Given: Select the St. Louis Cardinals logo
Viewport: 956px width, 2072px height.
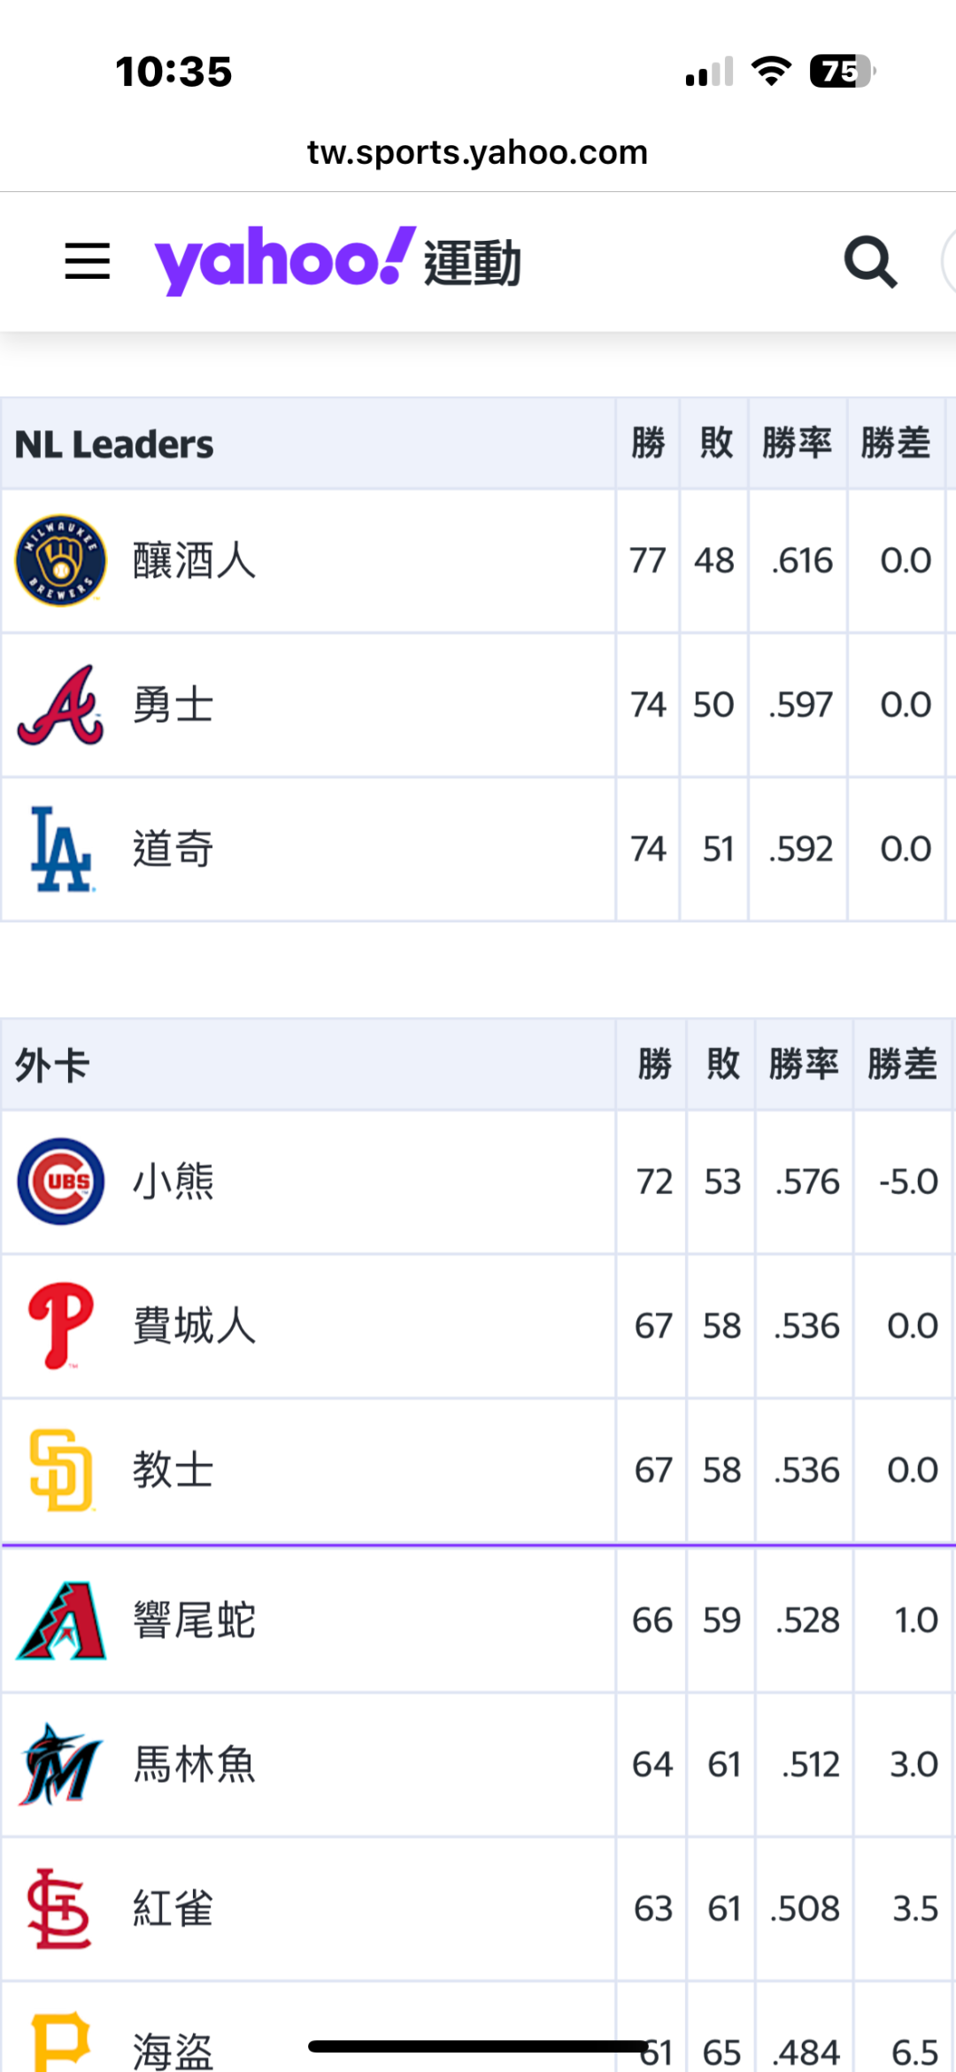Looking at the screenshot, I should tap(59, 1908).
